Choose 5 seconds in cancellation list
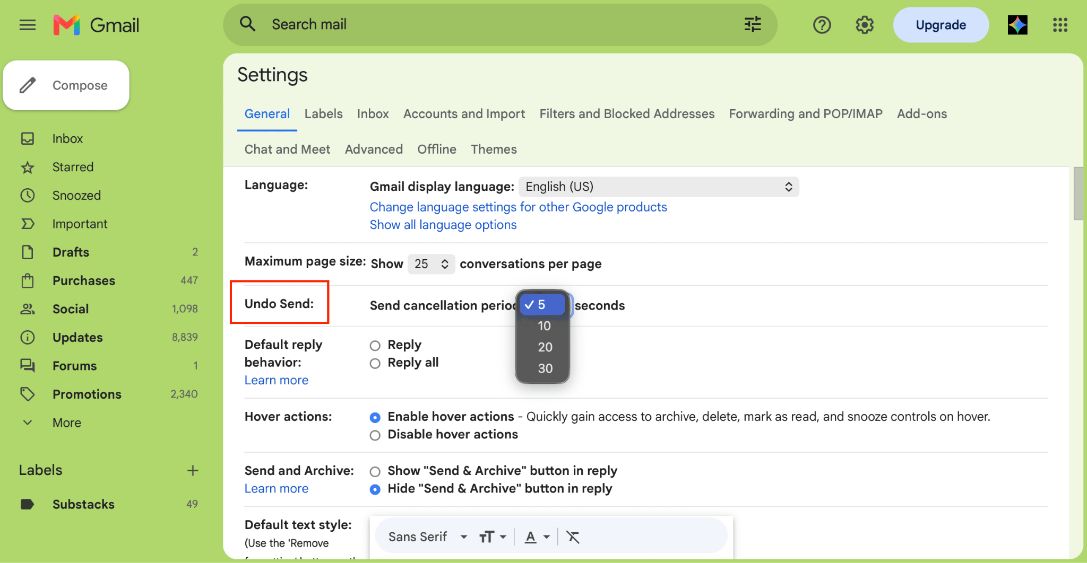1087x563 pixels. pyautogui.click(x=542, y=305)
